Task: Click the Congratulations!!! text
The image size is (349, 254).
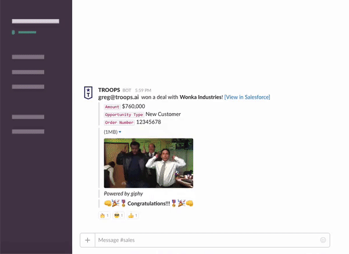Action: coord(149,204)
